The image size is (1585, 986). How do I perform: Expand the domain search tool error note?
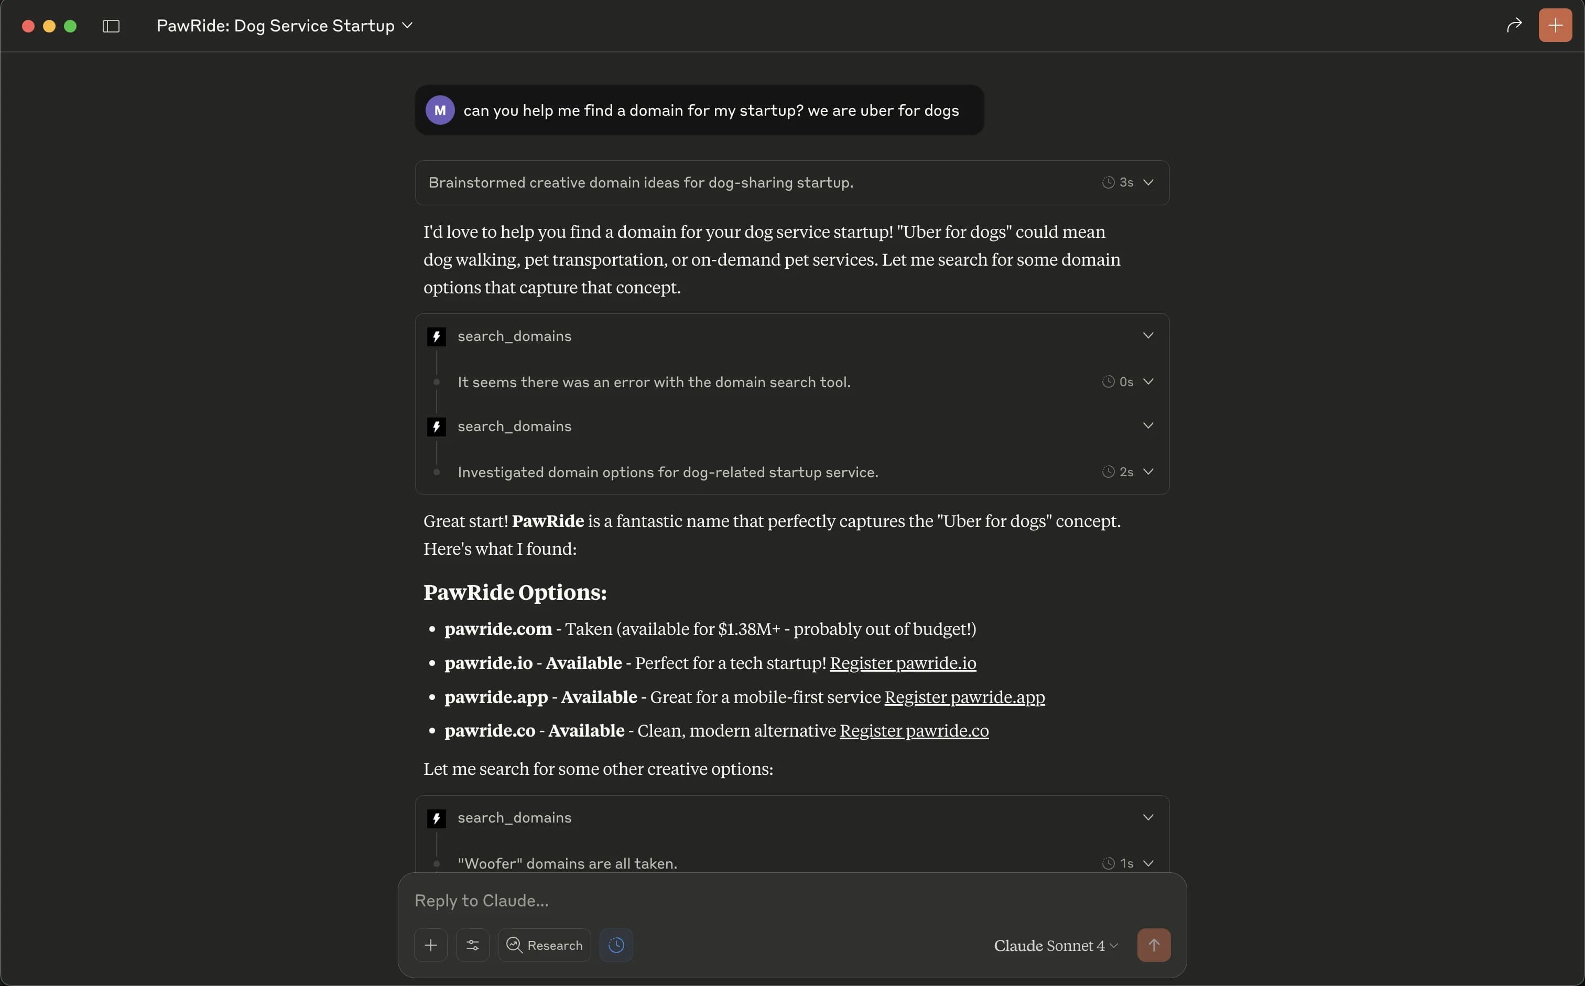(x=1148, y=381)
